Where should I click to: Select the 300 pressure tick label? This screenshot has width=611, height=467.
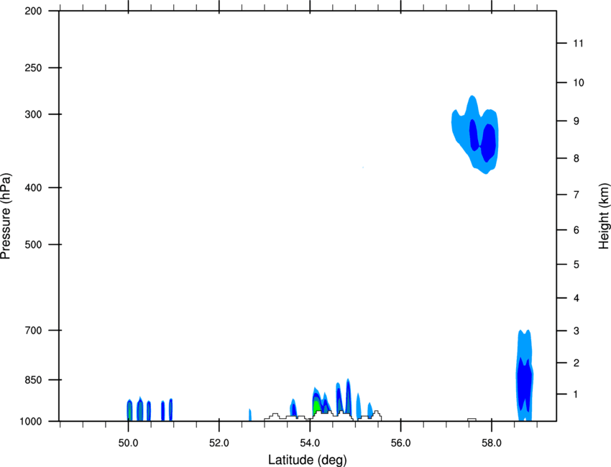point(33,114)
